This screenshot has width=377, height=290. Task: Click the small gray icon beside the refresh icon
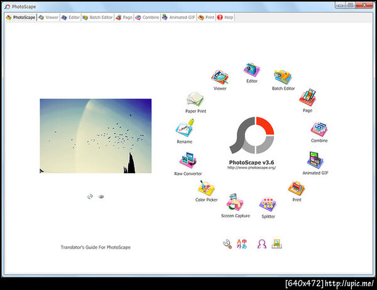pyautogui.click(x=101, y=196)
